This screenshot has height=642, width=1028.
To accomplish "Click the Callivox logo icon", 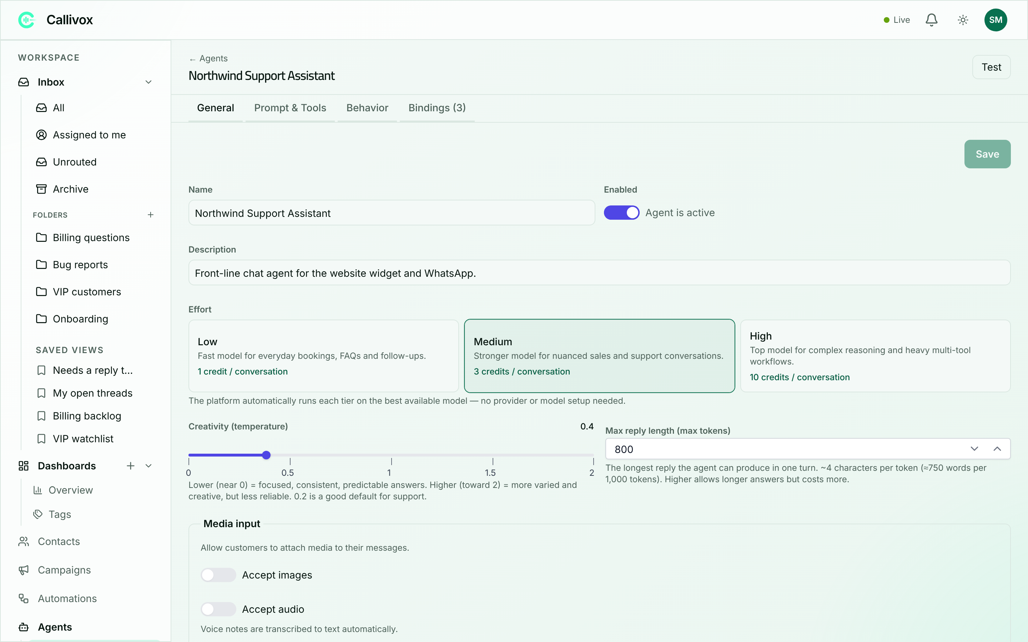I will pyautogui.click(x=27, y=20).
